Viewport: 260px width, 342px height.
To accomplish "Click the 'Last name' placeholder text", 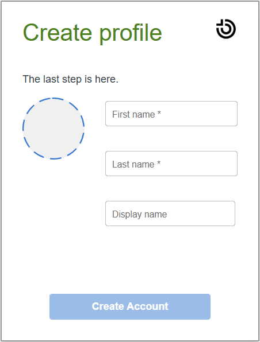I will pyautogui.click(x=133, y=164).
